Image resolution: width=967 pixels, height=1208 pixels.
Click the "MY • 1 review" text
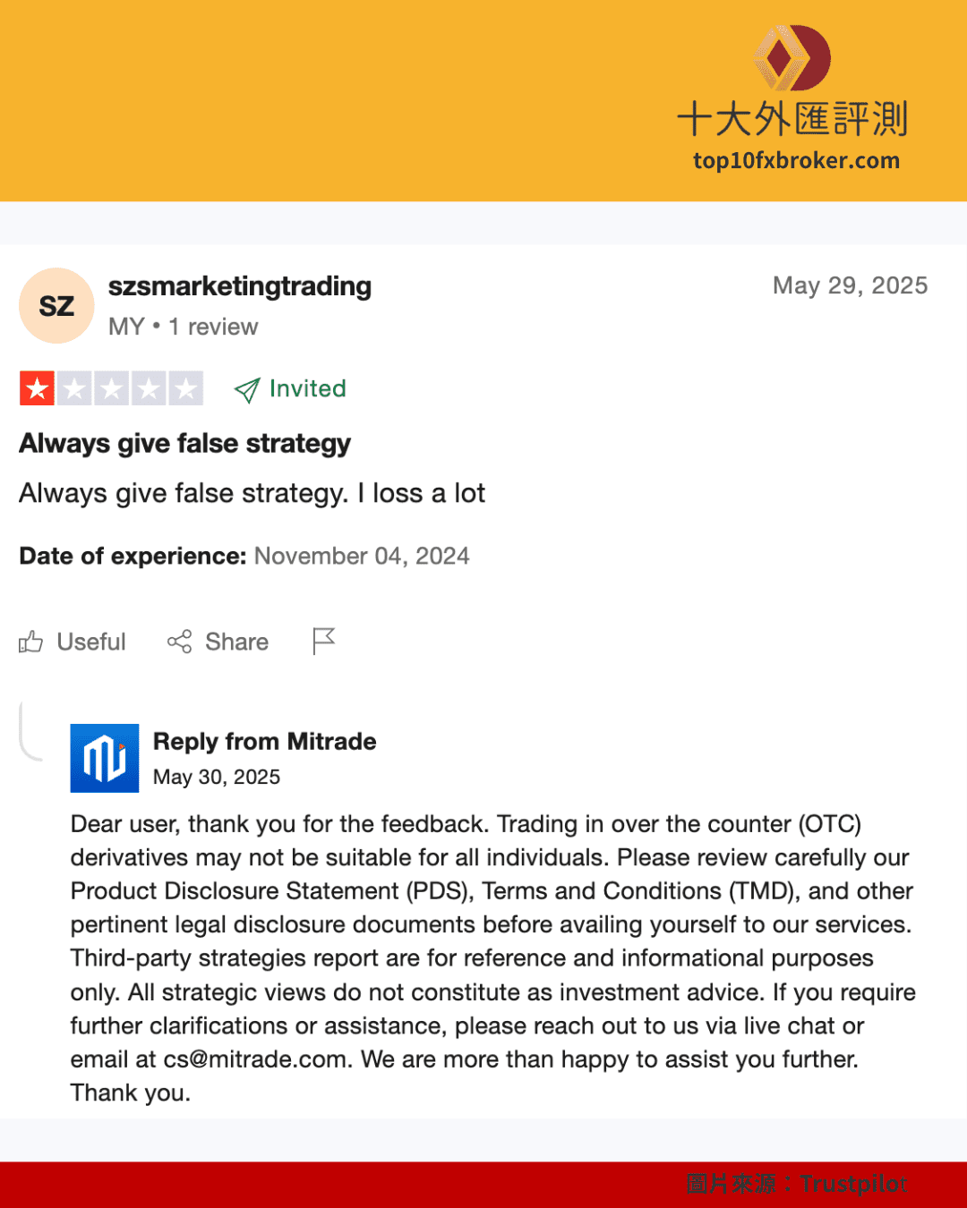click(184, 327)
